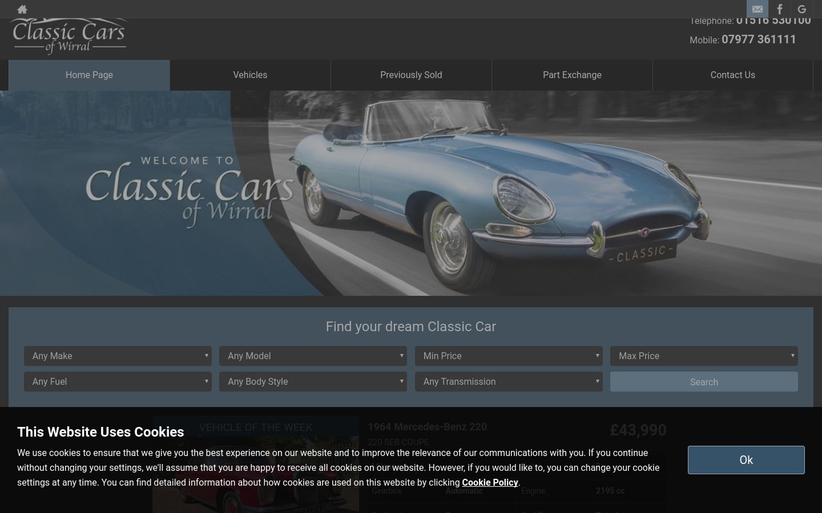Viewport: 822px width, 513px height.
Task: Open the Previously Sold menu item
Action: click(411, 75)
